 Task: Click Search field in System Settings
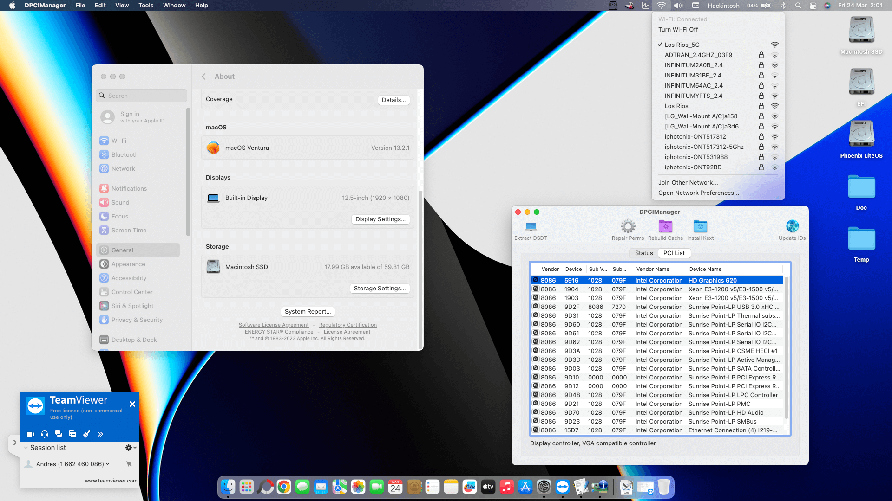142,96
